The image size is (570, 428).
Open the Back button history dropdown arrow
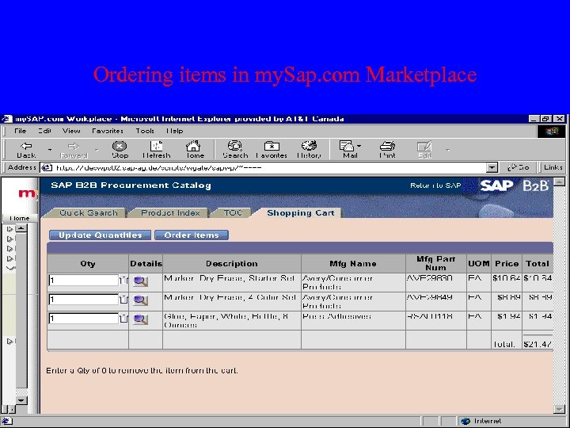point(50,150)
